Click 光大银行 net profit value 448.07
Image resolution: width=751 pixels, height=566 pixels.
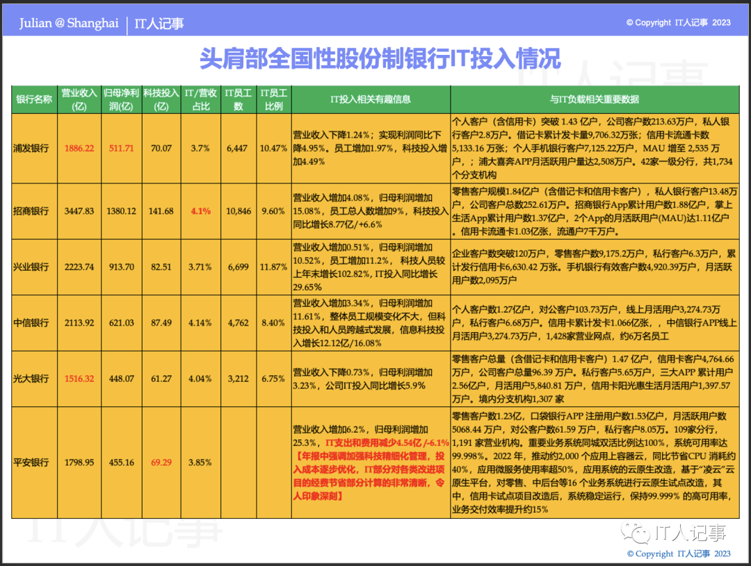coord(121,379)
